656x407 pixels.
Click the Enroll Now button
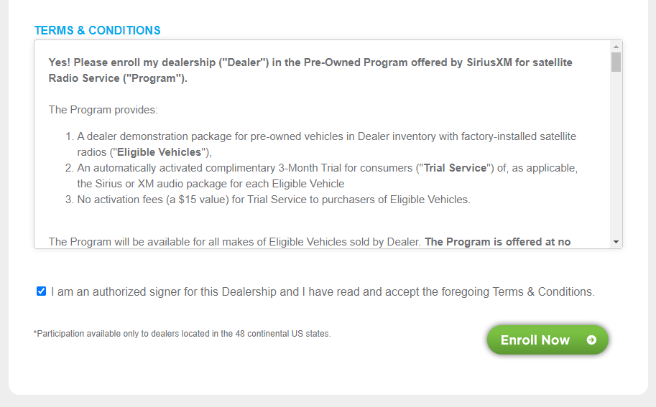pos(548,340)
